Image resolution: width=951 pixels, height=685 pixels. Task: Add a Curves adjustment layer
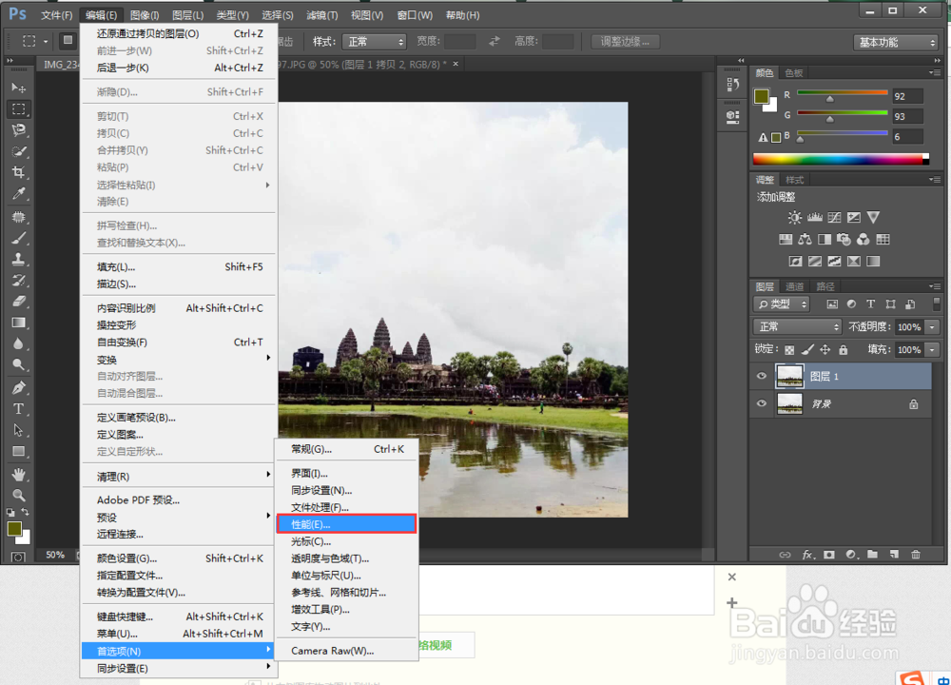pos(835,217)
